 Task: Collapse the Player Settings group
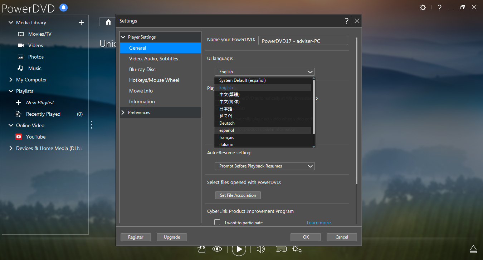123,37
